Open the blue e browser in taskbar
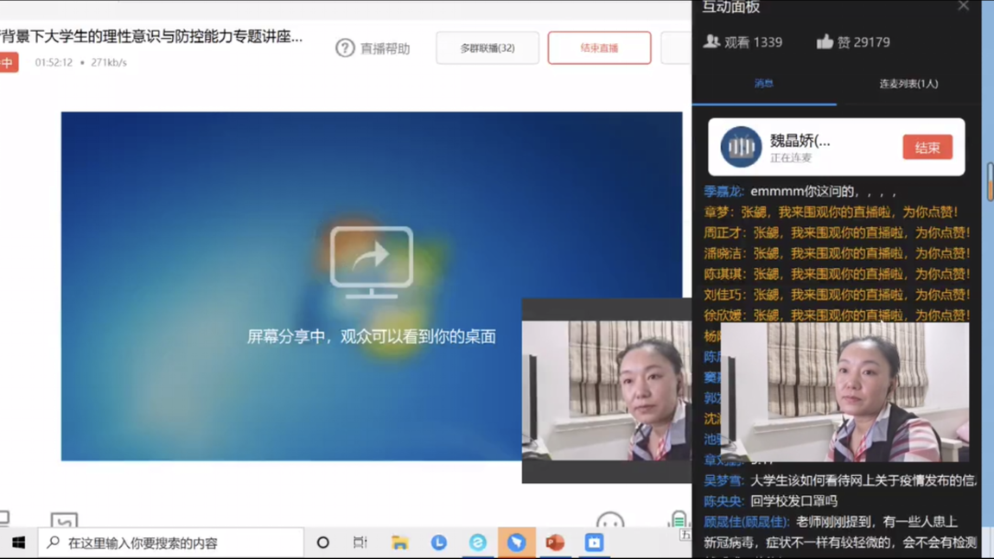Image resolution: width=994 pixels, height=559 pixels. pos(477,543)
